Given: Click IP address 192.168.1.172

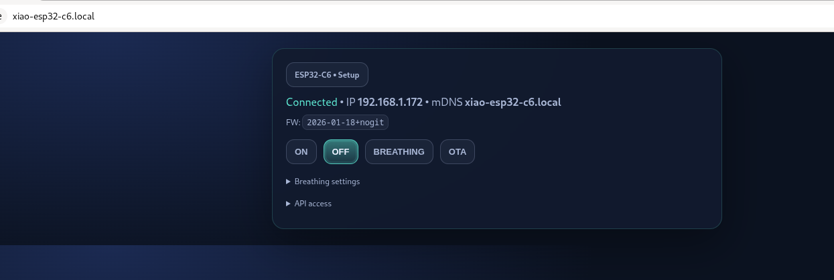Looking at the screenshot, I should [x=390, y=102].
